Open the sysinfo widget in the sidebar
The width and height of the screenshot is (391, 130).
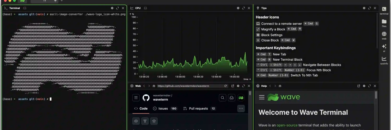[x=384, y=60]
